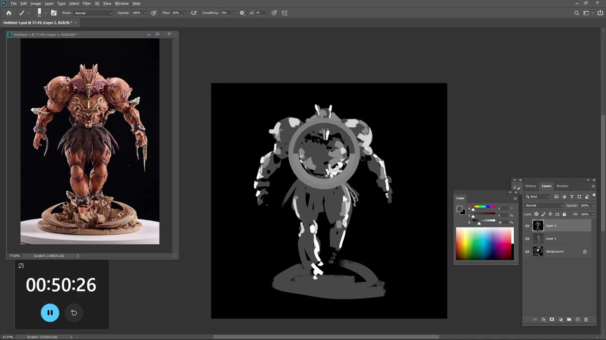Open the brush settings panel icon
This screenshot has height=340, width=606.
(x=53, y=13)
